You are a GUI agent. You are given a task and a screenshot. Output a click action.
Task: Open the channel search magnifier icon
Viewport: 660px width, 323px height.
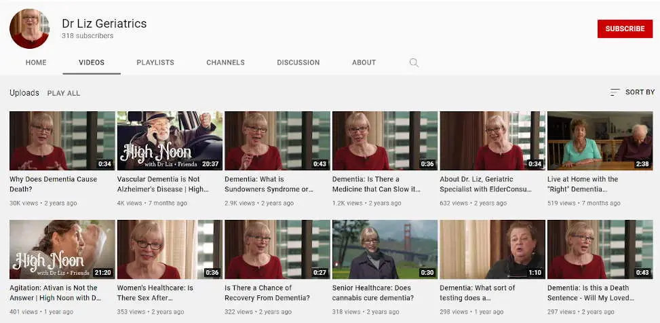pyautogui.click(x=414, y=62)
